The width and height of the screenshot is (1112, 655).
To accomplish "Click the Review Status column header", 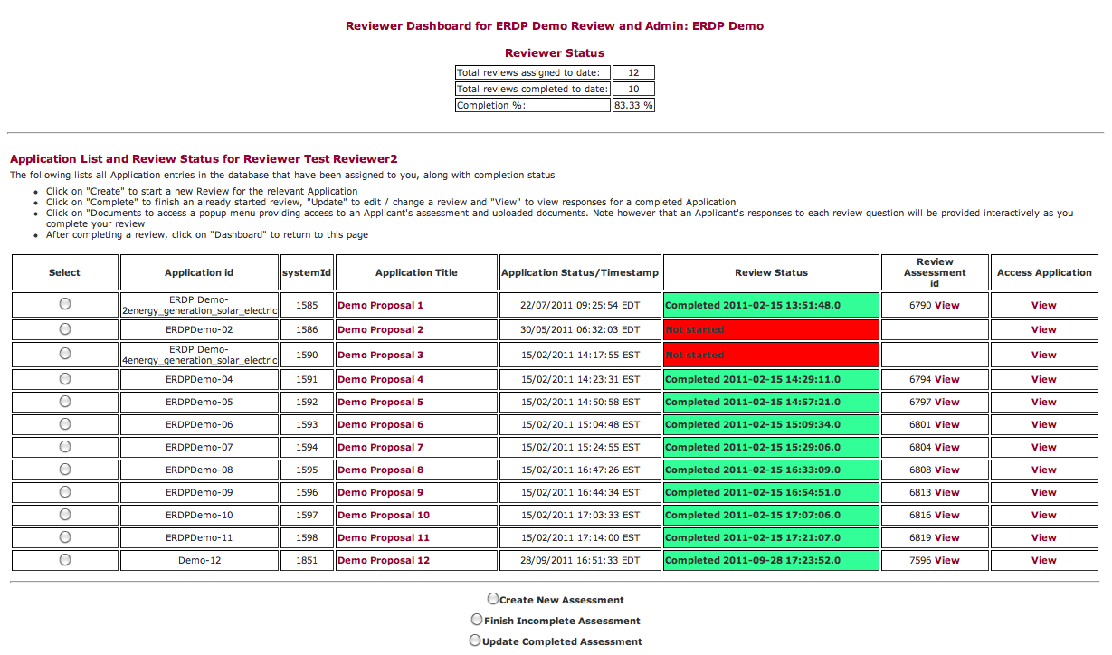I will tap(771, 272).
